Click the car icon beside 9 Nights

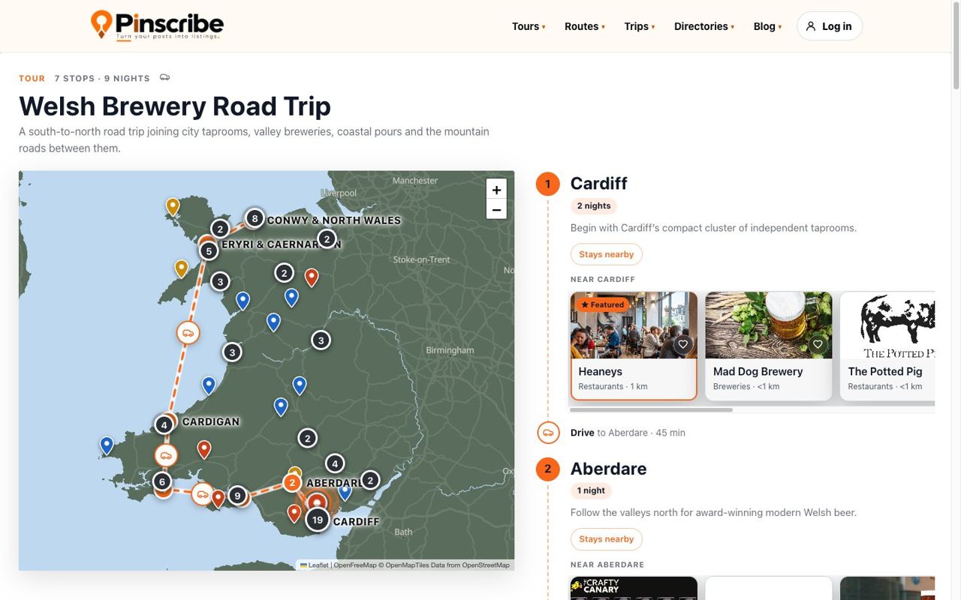165,77
